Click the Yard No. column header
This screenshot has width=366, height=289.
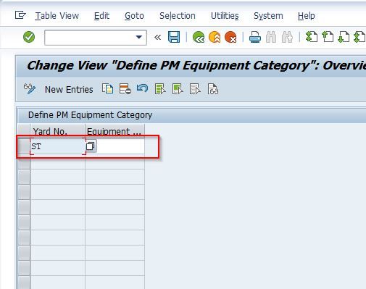pyautogui.click(x=58, y=131)
